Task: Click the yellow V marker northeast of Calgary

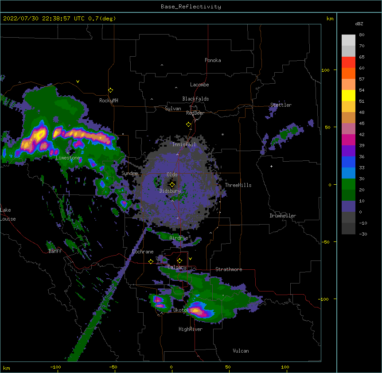Action: coord(190,259)
